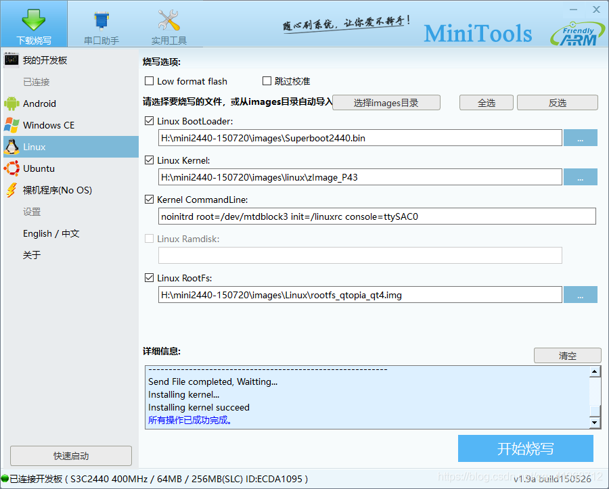
Task: Select Android in the sidebar
Action: 71,103
